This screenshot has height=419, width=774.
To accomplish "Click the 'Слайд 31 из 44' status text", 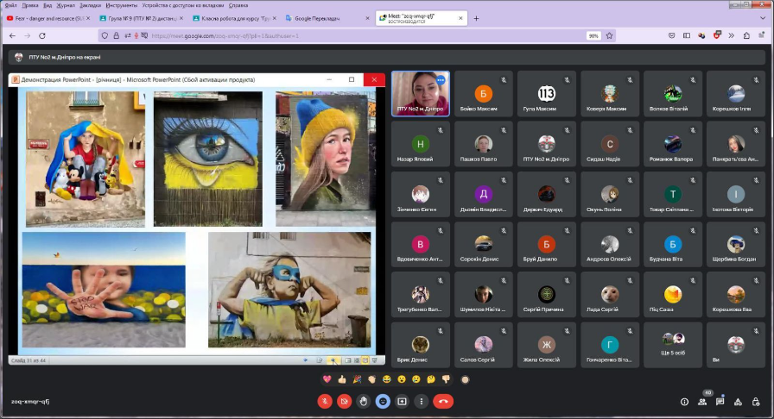I will click(x=29, y=360).
